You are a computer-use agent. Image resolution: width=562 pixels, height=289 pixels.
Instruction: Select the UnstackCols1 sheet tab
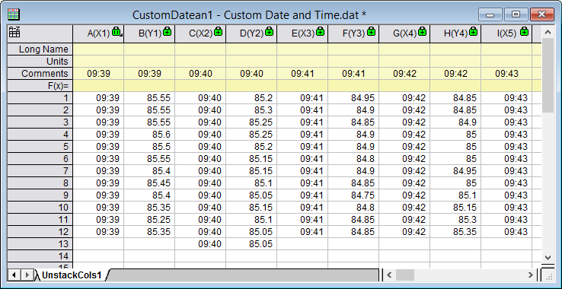(72, 275)
